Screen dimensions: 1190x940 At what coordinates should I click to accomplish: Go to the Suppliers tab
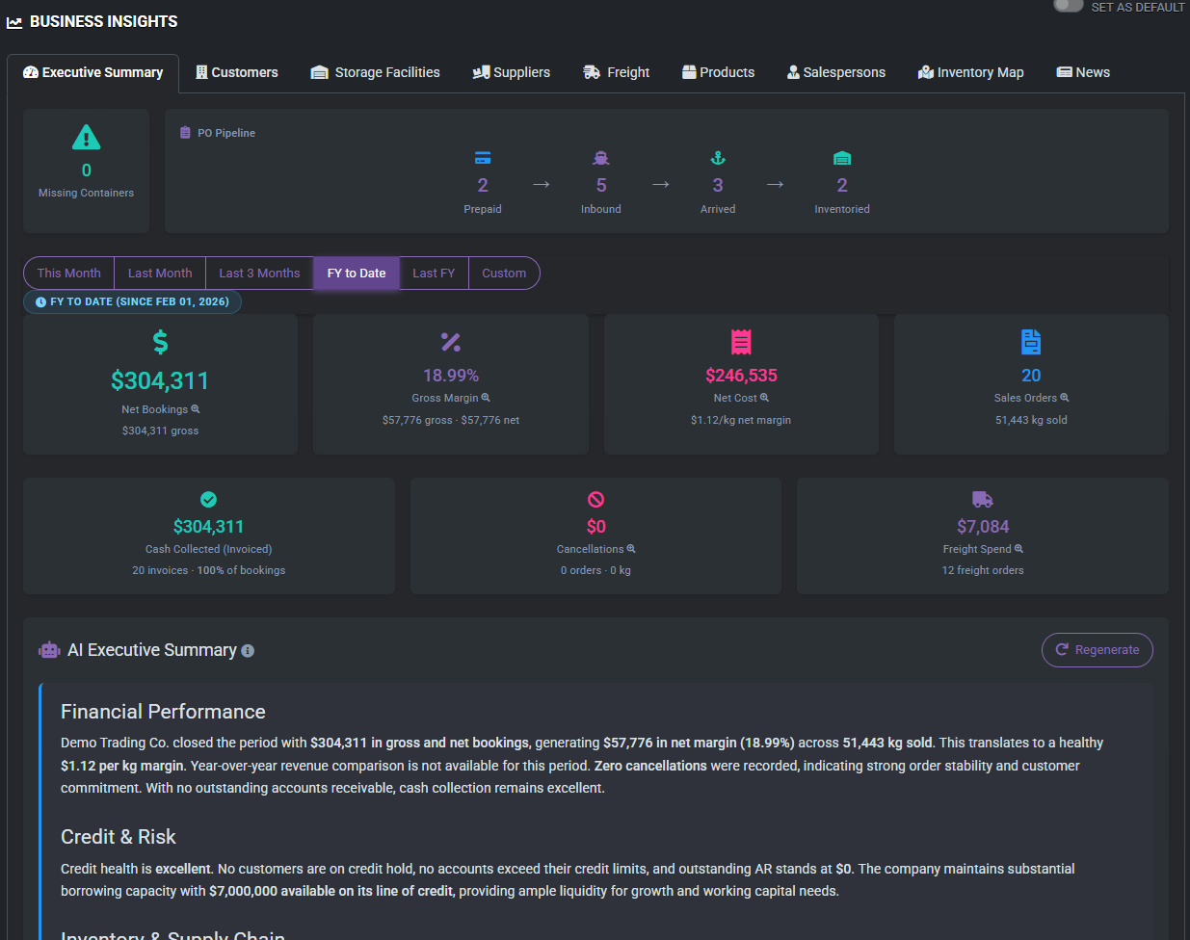pyautogui.click(x=511, y=73)
